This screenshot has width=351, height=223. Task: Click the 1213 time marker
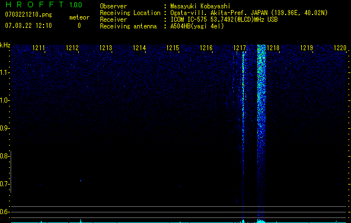tap(105, 48)
